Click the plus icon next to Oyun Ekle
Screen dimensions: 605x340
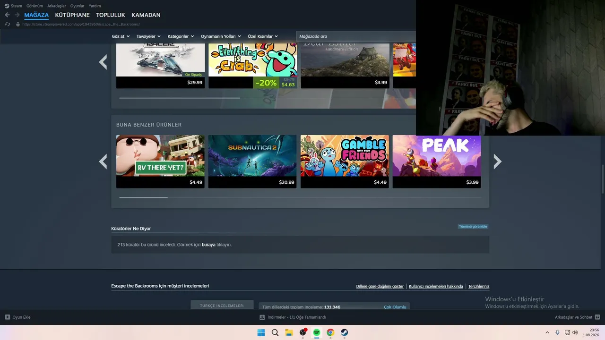[7, 317]
